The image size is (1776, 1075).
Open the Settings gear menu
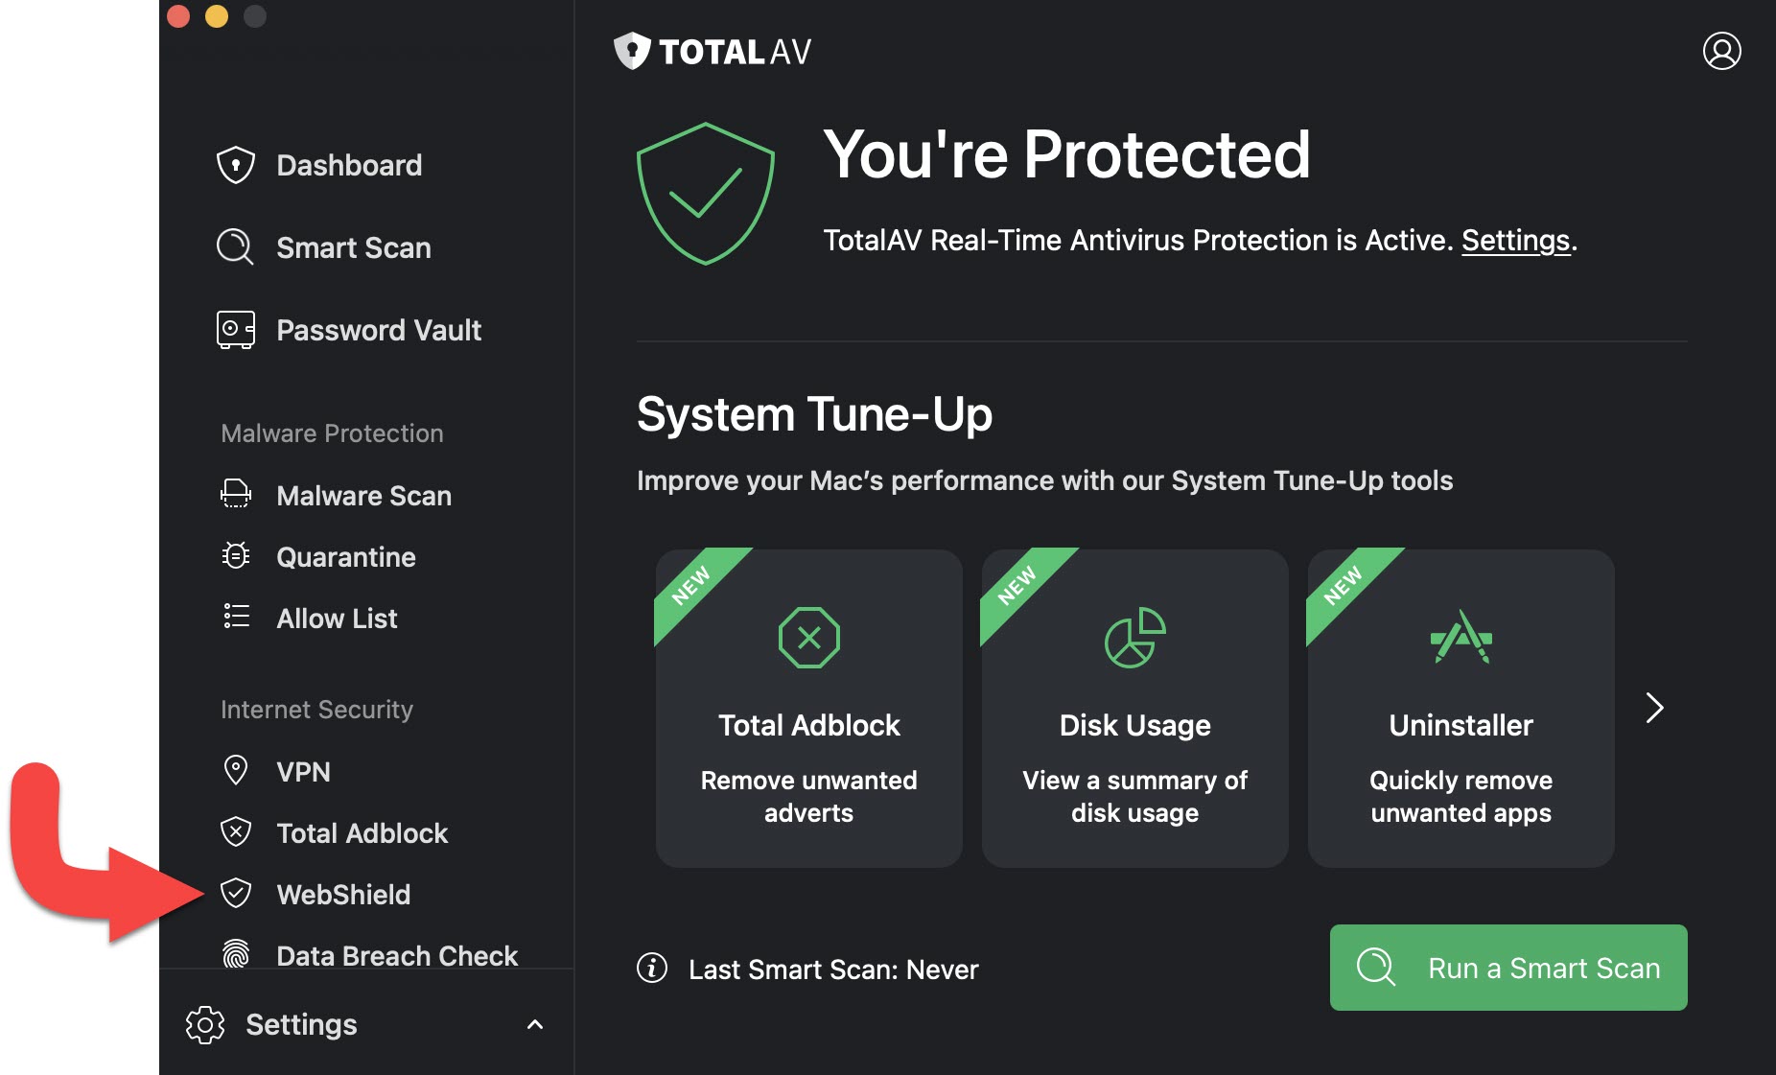coord(272,1024)
